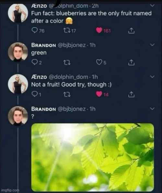This screenshot has height=193, width=162.
Task: Open @bjbjonez profile from "green" tweet
Action: click(x=72, y=45)
